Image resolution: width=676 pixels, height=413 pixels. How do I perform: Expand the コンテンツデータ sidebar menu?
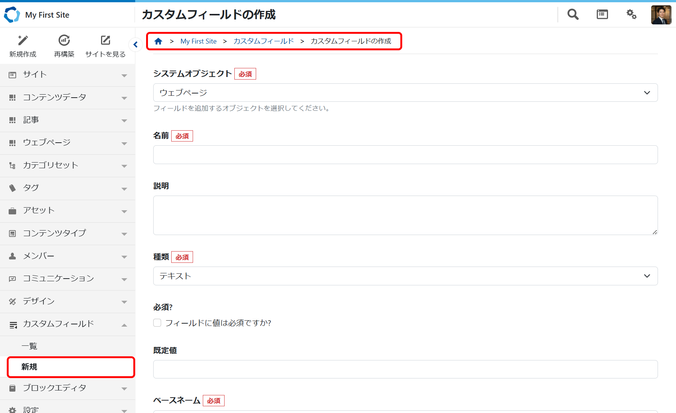click(x=68, y=98)
